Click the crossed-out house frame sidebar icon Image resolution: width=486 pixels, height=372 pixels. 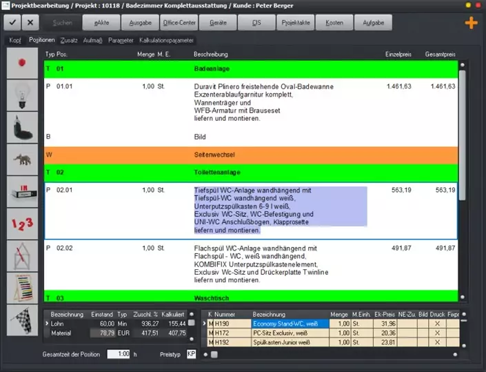22,256
